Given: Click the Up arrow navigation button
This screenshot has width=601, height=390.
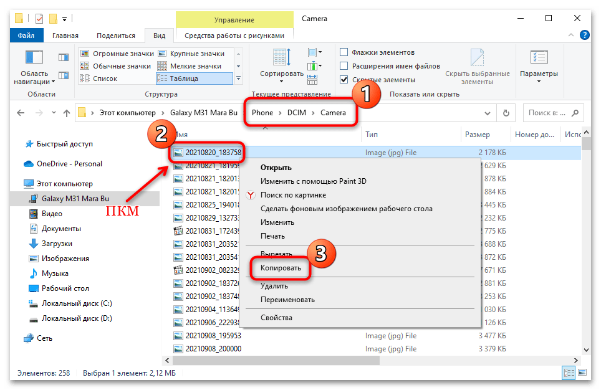Looking at the screenshot, I should [x=67, y=113].
